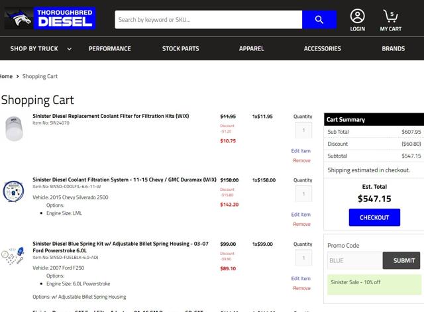Focus the keyword or SKU search field
Viewport: 424px width, 312px height.
click(x=208, y=19)
